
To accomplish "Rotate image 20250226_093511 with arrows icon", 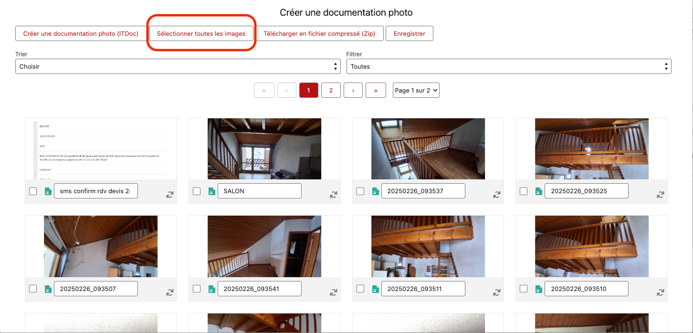I will [x=497, y=292].
